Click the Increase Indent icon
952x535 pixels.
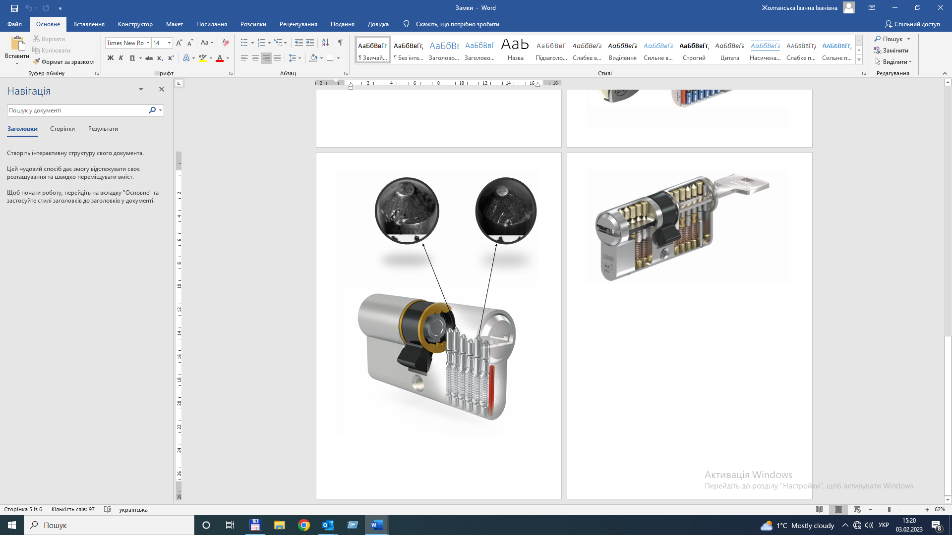tap(310, 43)
